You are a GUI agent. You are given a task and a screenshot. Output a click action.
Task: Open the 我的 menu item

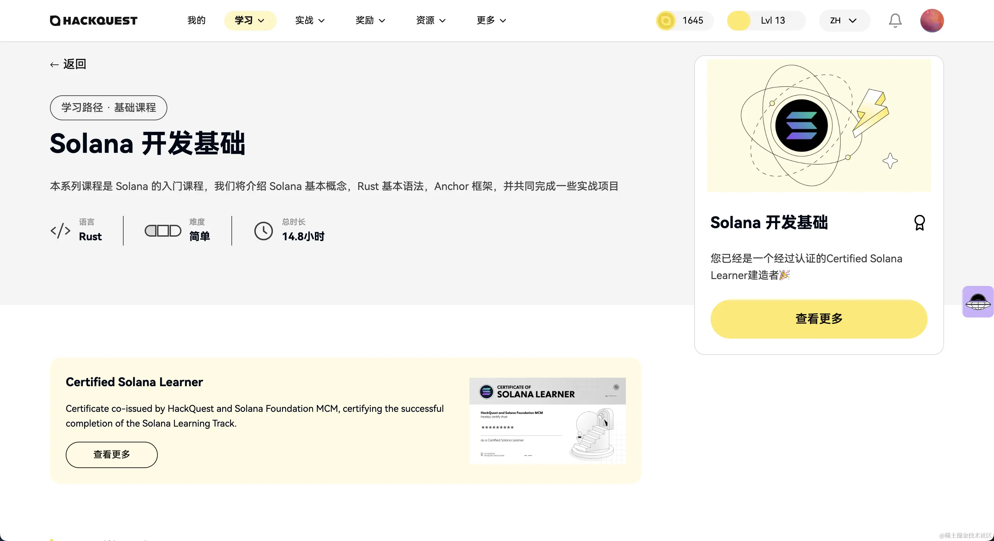pos(197,20)
